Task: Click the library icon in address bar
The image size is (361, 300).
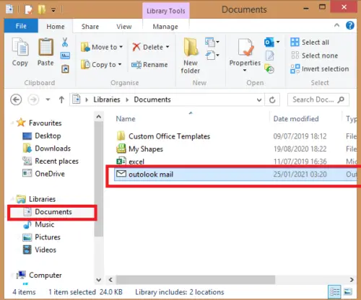Action: coord(77,100)
